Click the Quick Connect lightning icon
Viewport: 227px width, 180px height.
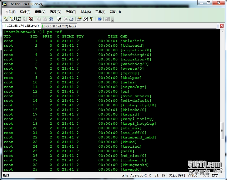[x=12, y=19]
